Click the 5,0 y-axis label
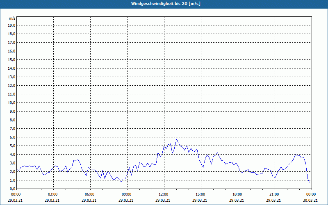 click(x=13, y=146)
